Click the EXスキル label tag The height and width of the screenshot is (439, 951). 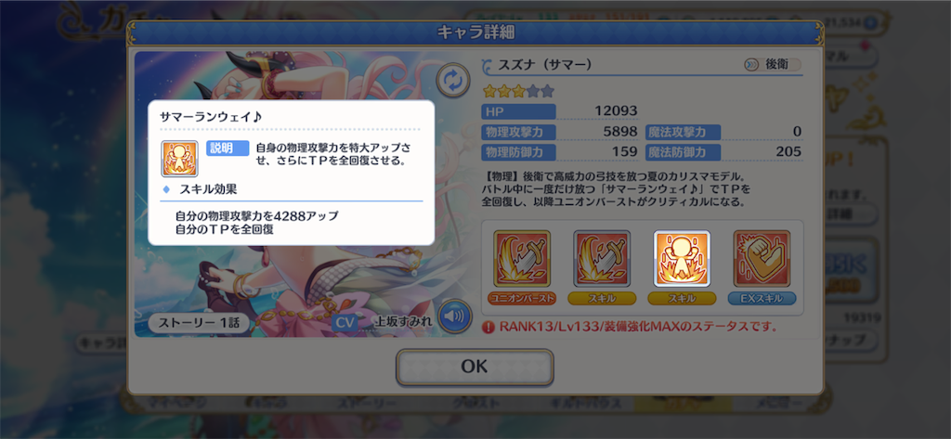(762, 298)
